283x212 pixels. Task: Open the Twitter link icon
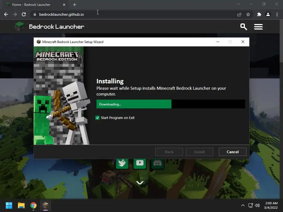[122, 163]
